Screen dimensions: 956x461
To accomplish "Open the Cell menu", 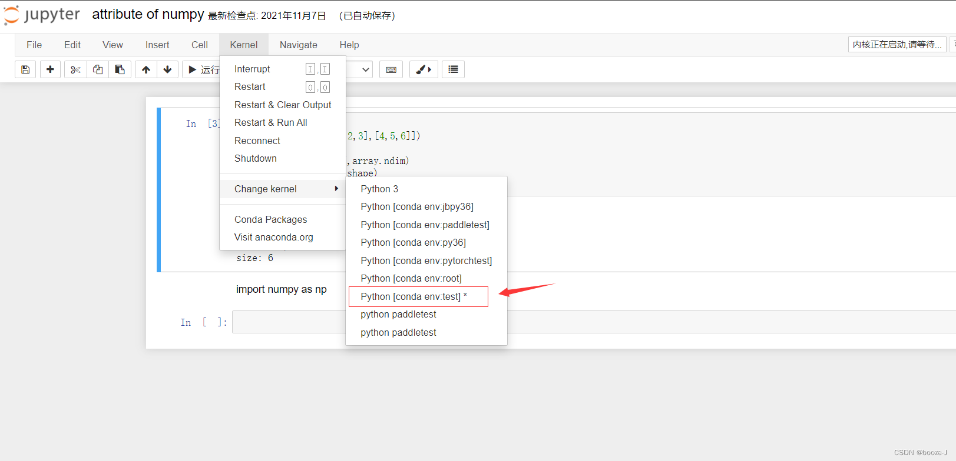I will pos(200,45).
